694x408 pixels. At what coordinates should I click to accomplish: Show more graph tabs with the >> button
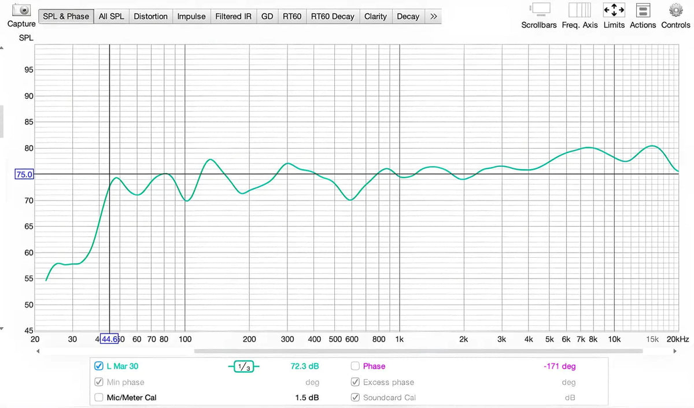click(x=433, y=16)
